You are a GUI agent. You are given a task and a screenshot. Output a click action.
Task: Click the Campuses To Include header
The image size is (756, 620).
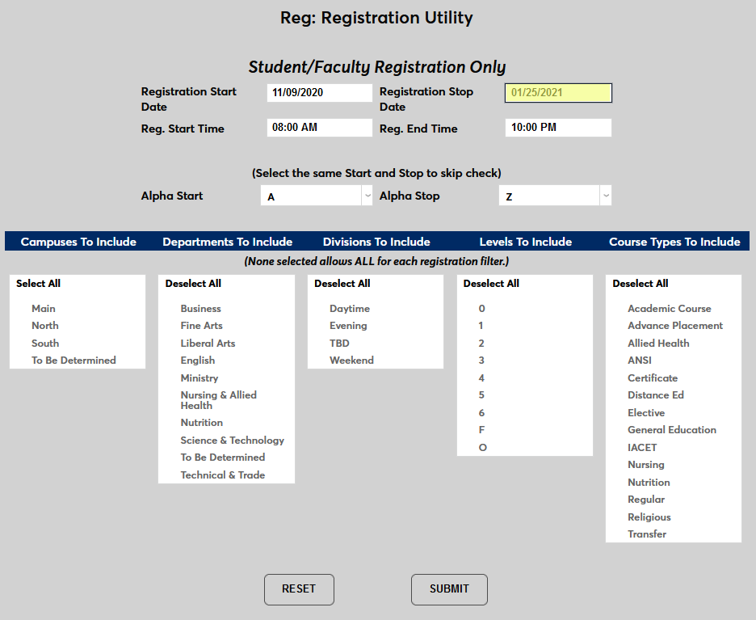(x=78, y=240)
